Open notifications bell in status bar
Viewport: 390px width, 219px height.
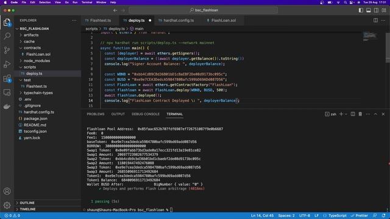(383, 215)
